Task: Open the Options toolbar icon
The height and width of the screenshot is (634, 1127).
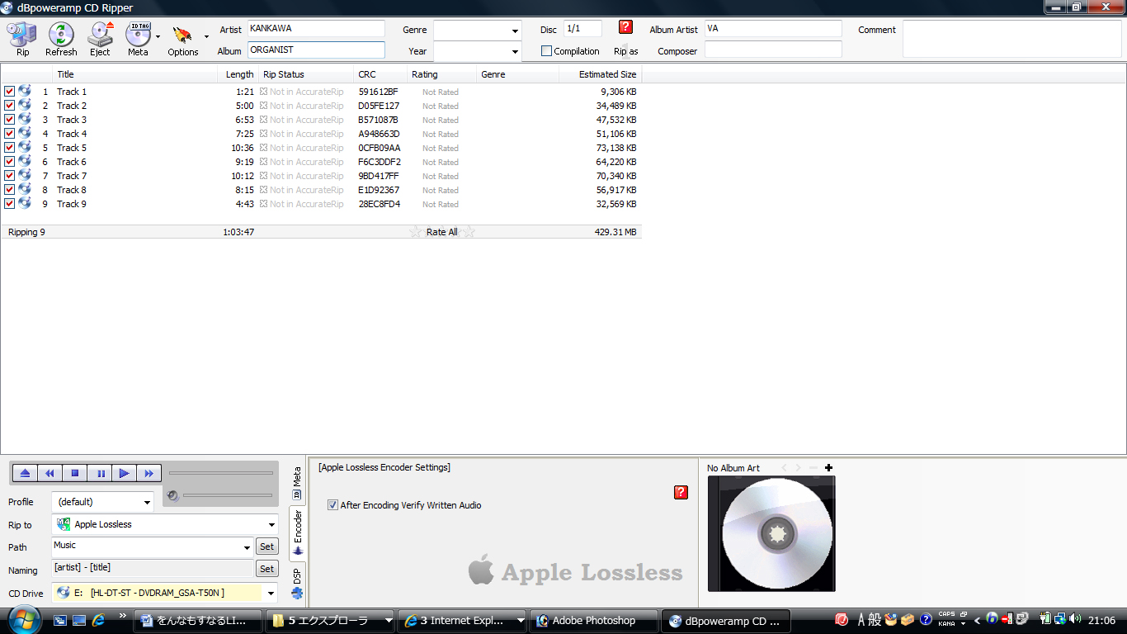Action: (182, 37)
